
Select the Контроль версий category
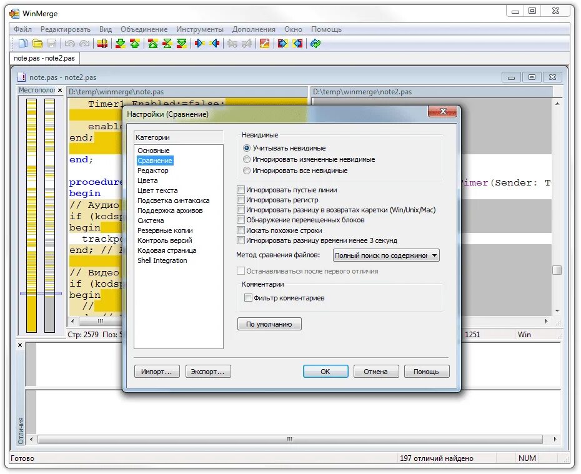pos(164,240)
